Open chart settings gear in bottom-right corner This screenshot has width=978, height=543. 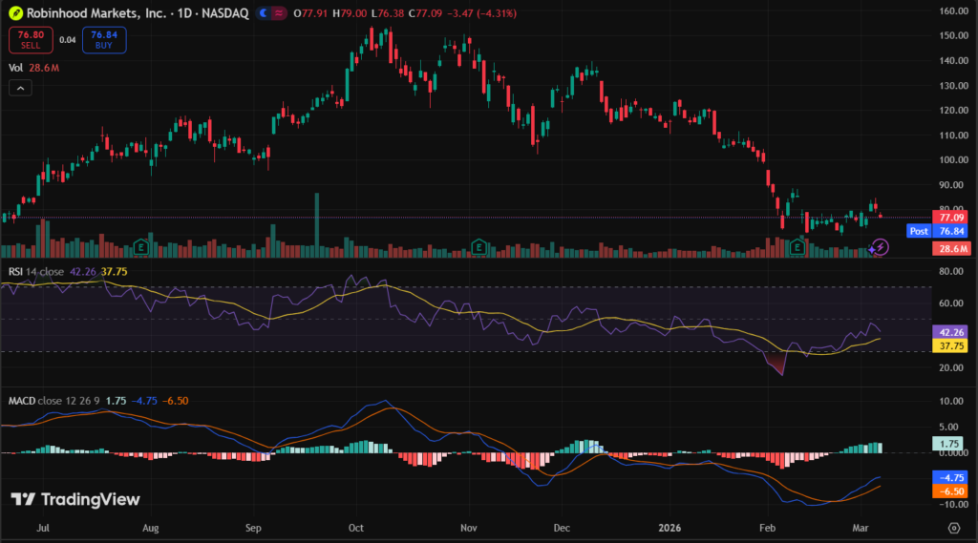(x=953, y=527)
